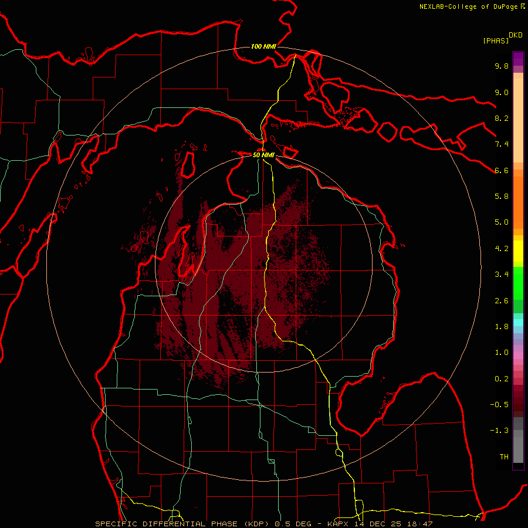Click the 1.0 value on the scale
The image size is (528, 528).
502,353
